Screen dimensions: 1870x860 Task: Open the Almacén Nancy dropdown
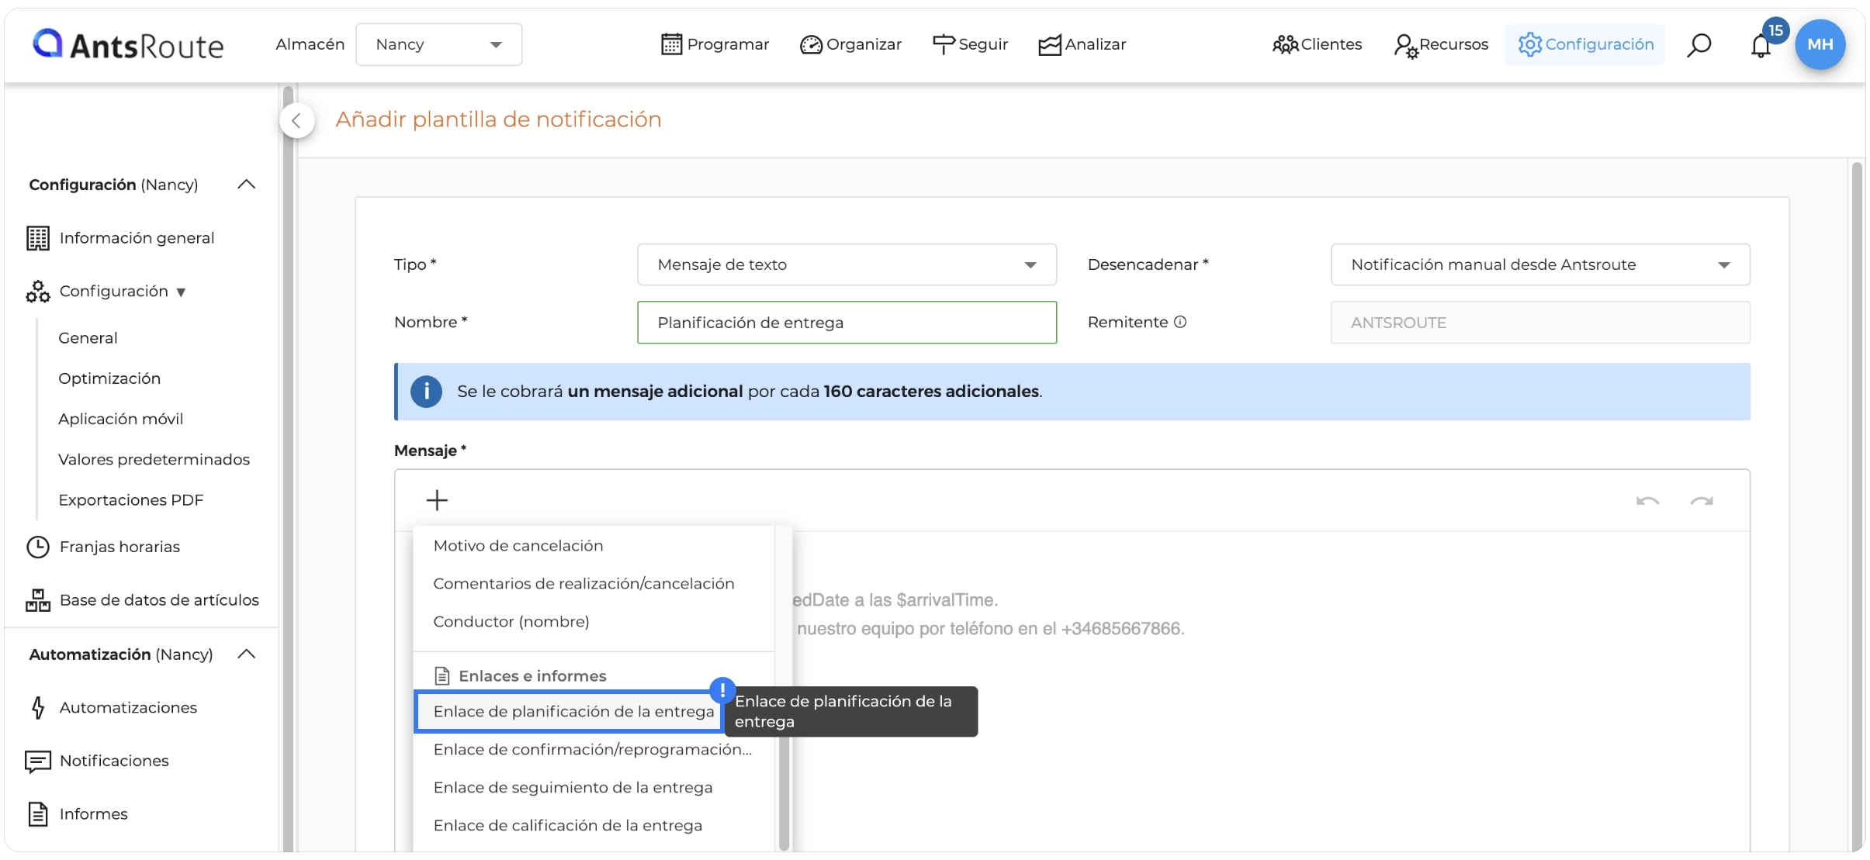pyautogui.click(x=438, y=44)
